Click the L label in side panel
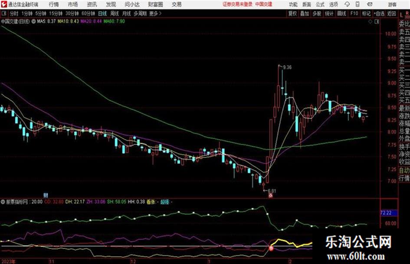The width and height of the screenshot is (410, 264). pyautogui.click(x=402, y=16)
